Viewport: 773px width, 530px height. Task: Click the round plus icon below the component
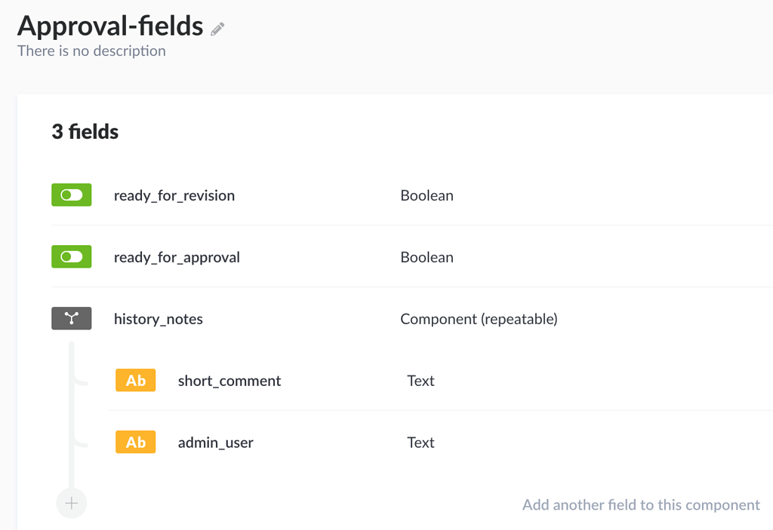(72, 503)
